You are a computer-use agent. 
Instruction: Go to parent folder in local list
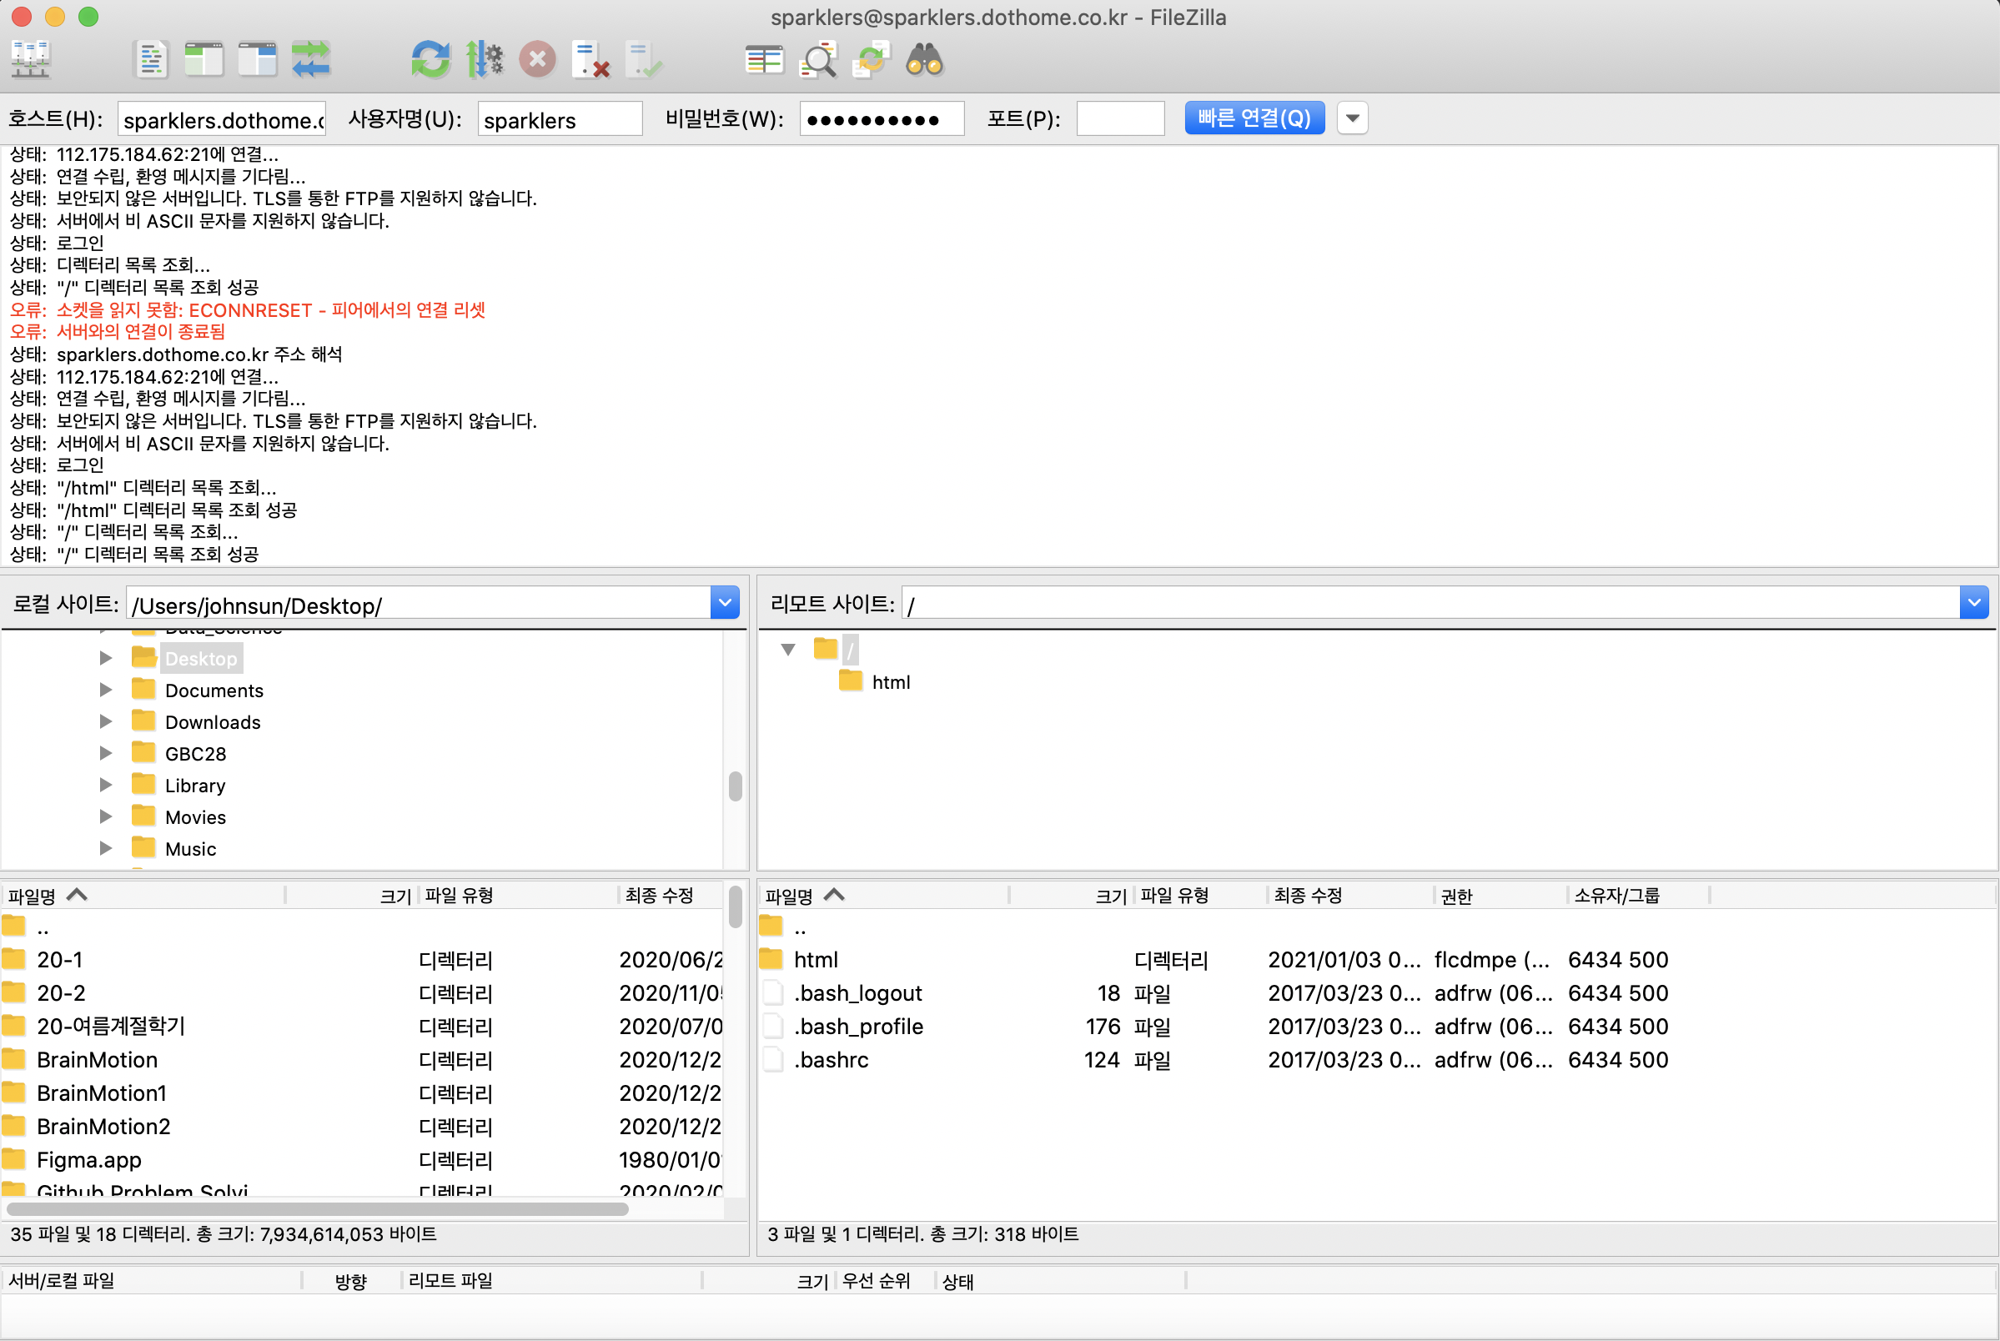pos(362,927)
